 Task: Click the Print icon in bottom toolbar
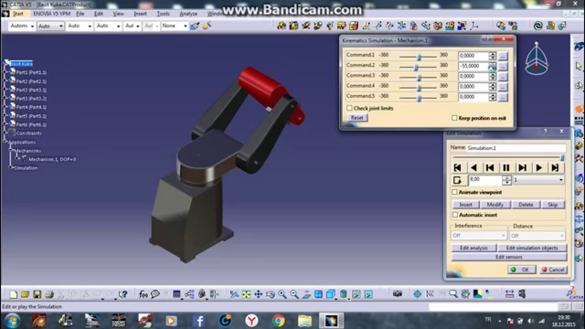(49, 295)
